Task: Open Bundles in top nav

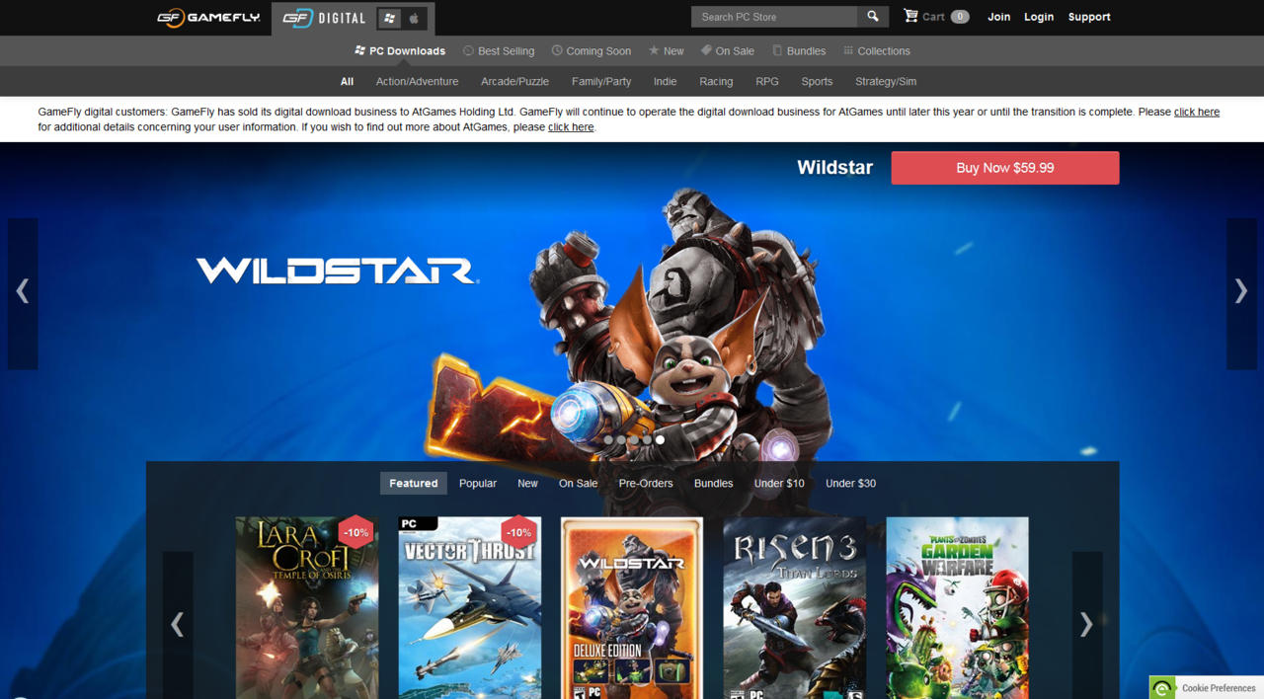Action: [x=799, y=51]
